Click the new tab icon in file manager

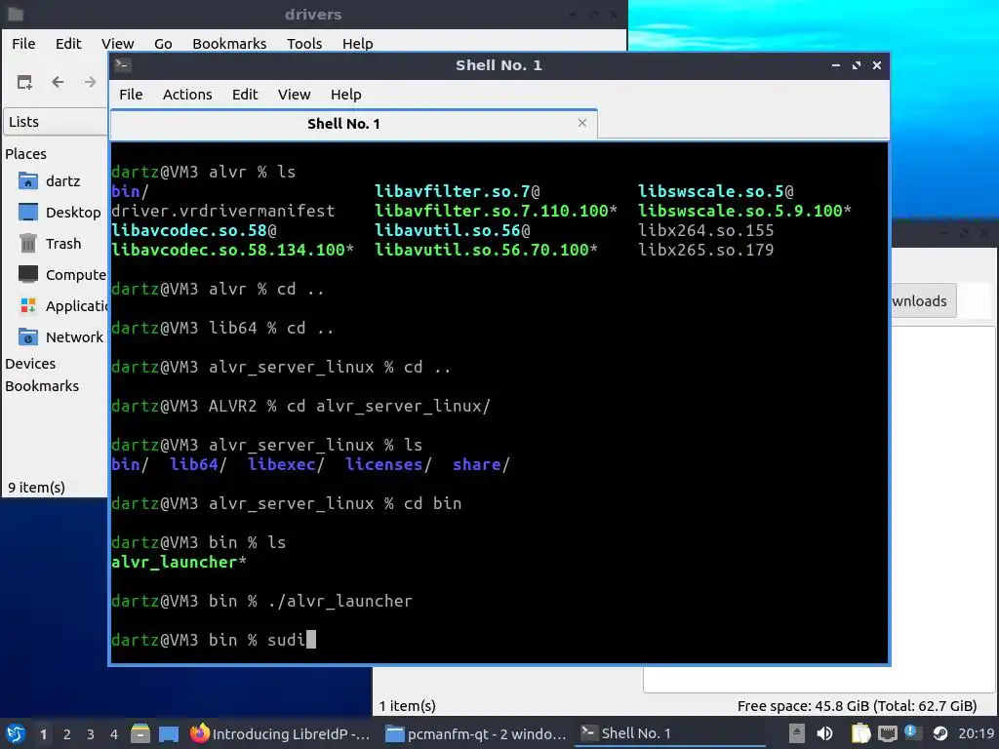[24, 82]
